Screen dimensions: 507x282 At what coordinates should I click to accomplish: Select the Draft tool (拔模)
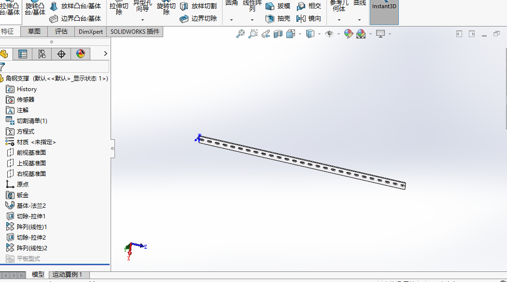(278, 6)
